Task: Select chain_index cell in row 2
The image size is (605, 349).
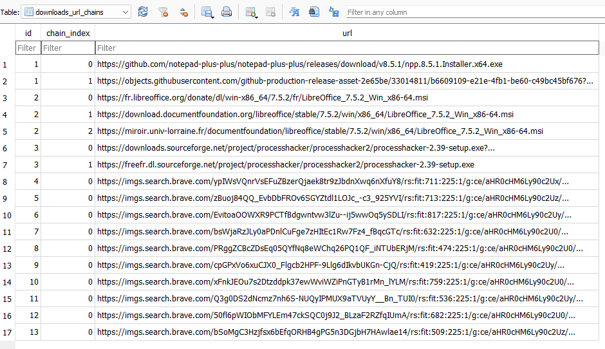Action: (x=68, y=80)
